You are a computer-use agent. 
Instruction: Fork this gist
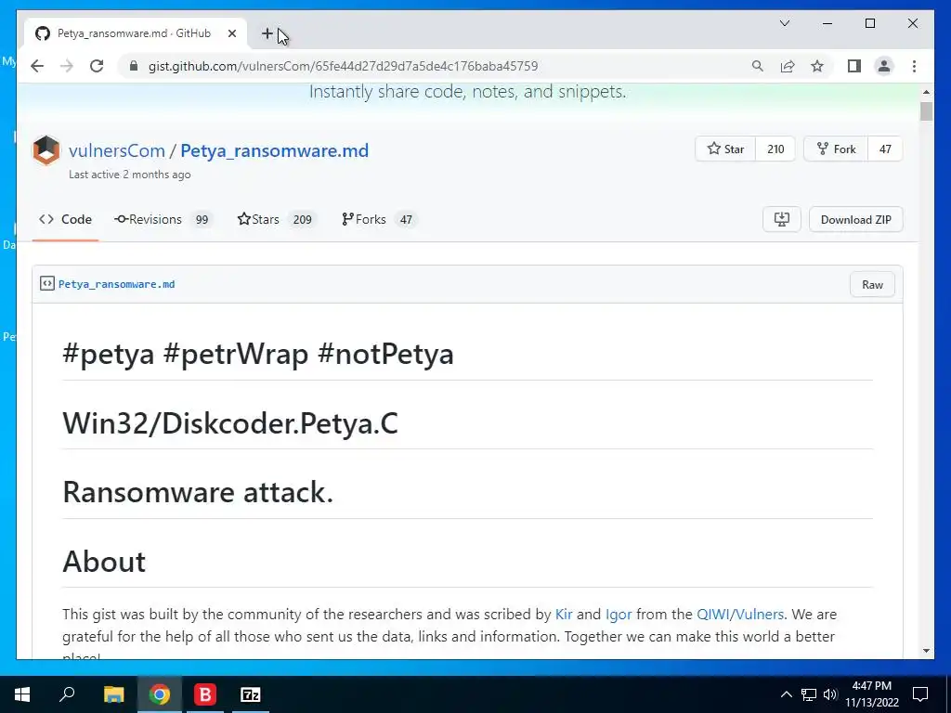click(x=836, y=149)
